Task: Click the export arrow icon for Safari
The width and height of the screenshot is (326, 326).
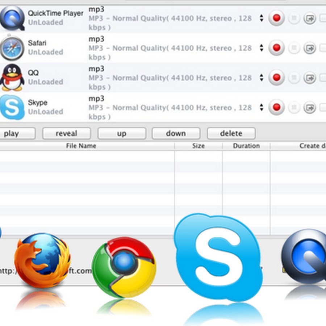Action: click(x=310, y=48)
